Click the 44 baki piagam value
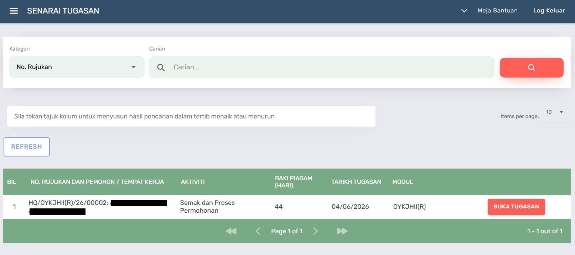The width and height of the screenshot is (575, 255). click(x=279, y=207)
